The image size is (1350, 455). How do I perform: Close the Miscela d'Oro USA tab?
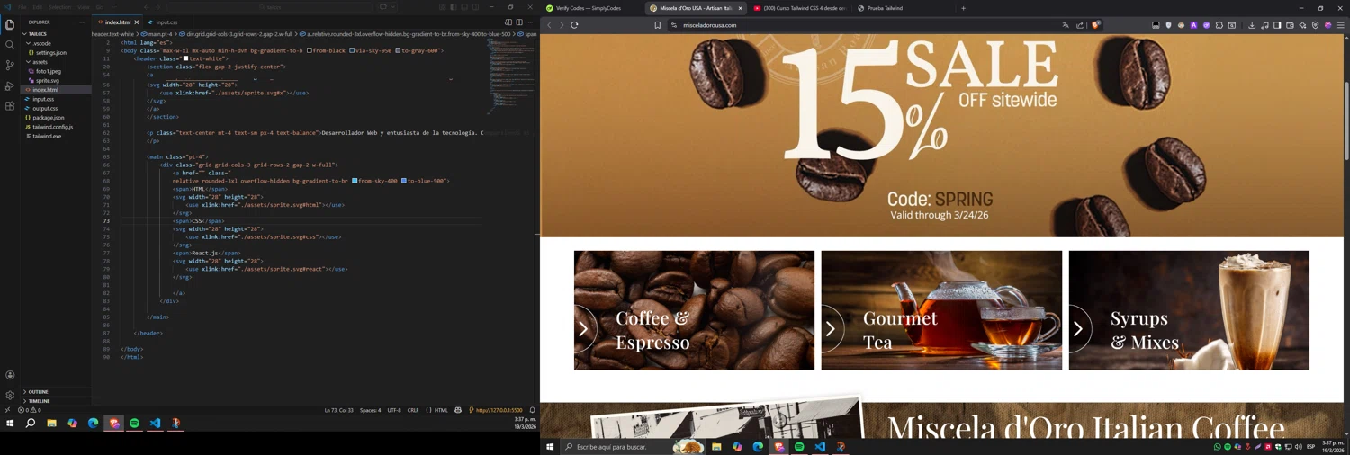pyautogui.click(x=741, y=8)
